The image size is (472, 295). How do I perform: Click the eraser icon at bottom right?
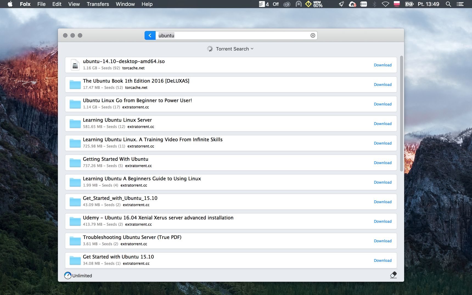tap(393, 275)
